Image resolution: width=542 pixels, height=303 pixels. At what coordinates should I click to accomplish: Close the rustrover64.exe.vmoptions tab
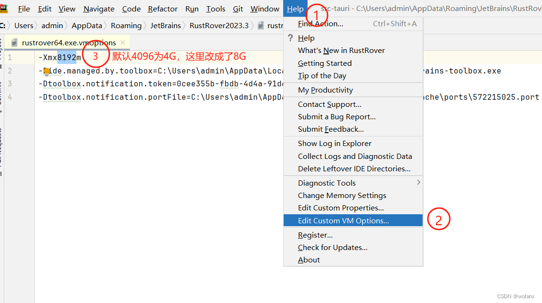(123, 42)
